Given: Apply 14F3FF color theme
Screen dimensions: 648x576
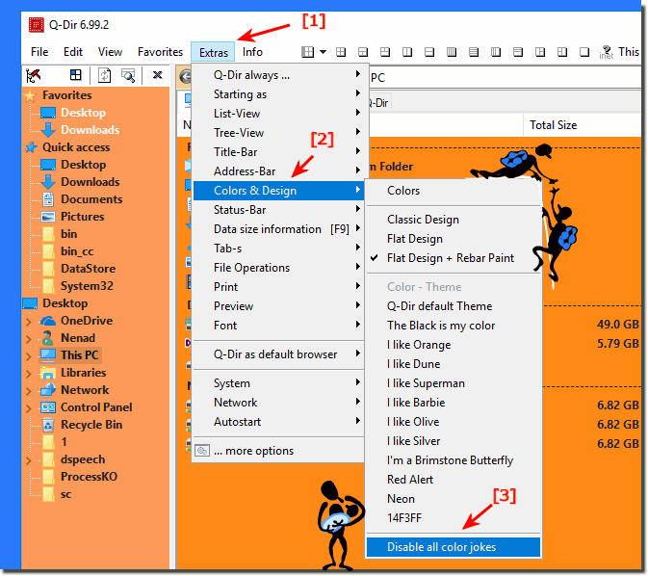Looking at the screenshot, I should (454, 518).
